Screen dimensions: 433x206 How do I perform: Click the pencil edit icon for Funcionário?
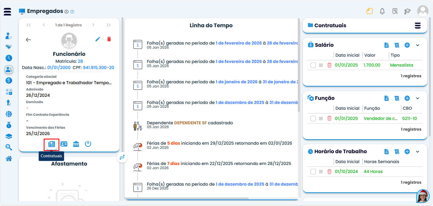(x=98, y=39)
